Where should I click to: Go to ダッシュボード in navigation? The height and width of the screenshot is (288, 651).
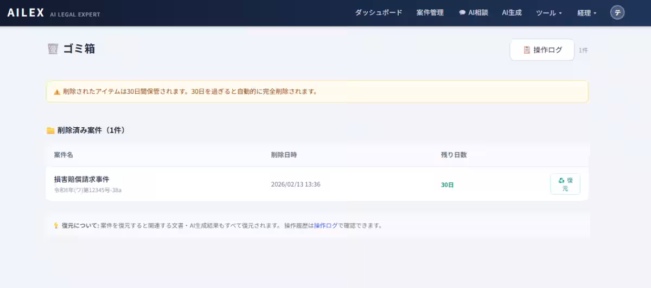click(x=379, y=13)
